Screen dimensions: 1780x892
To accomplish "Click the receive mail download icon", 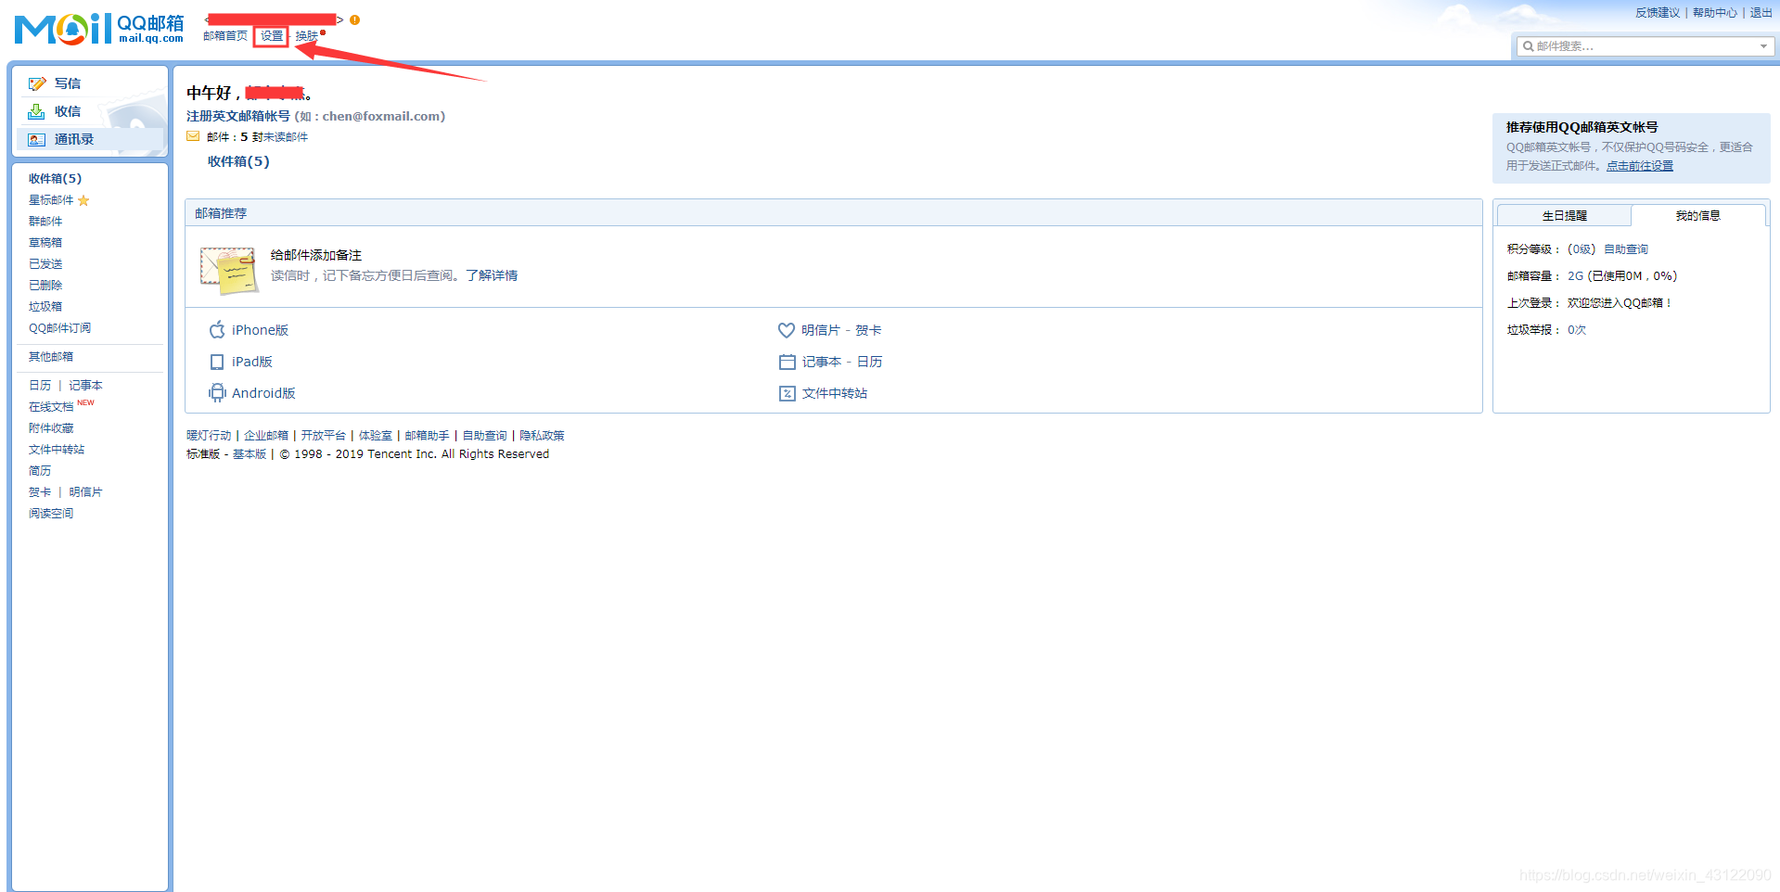I will pyautogui.click(x=36, y=111).
